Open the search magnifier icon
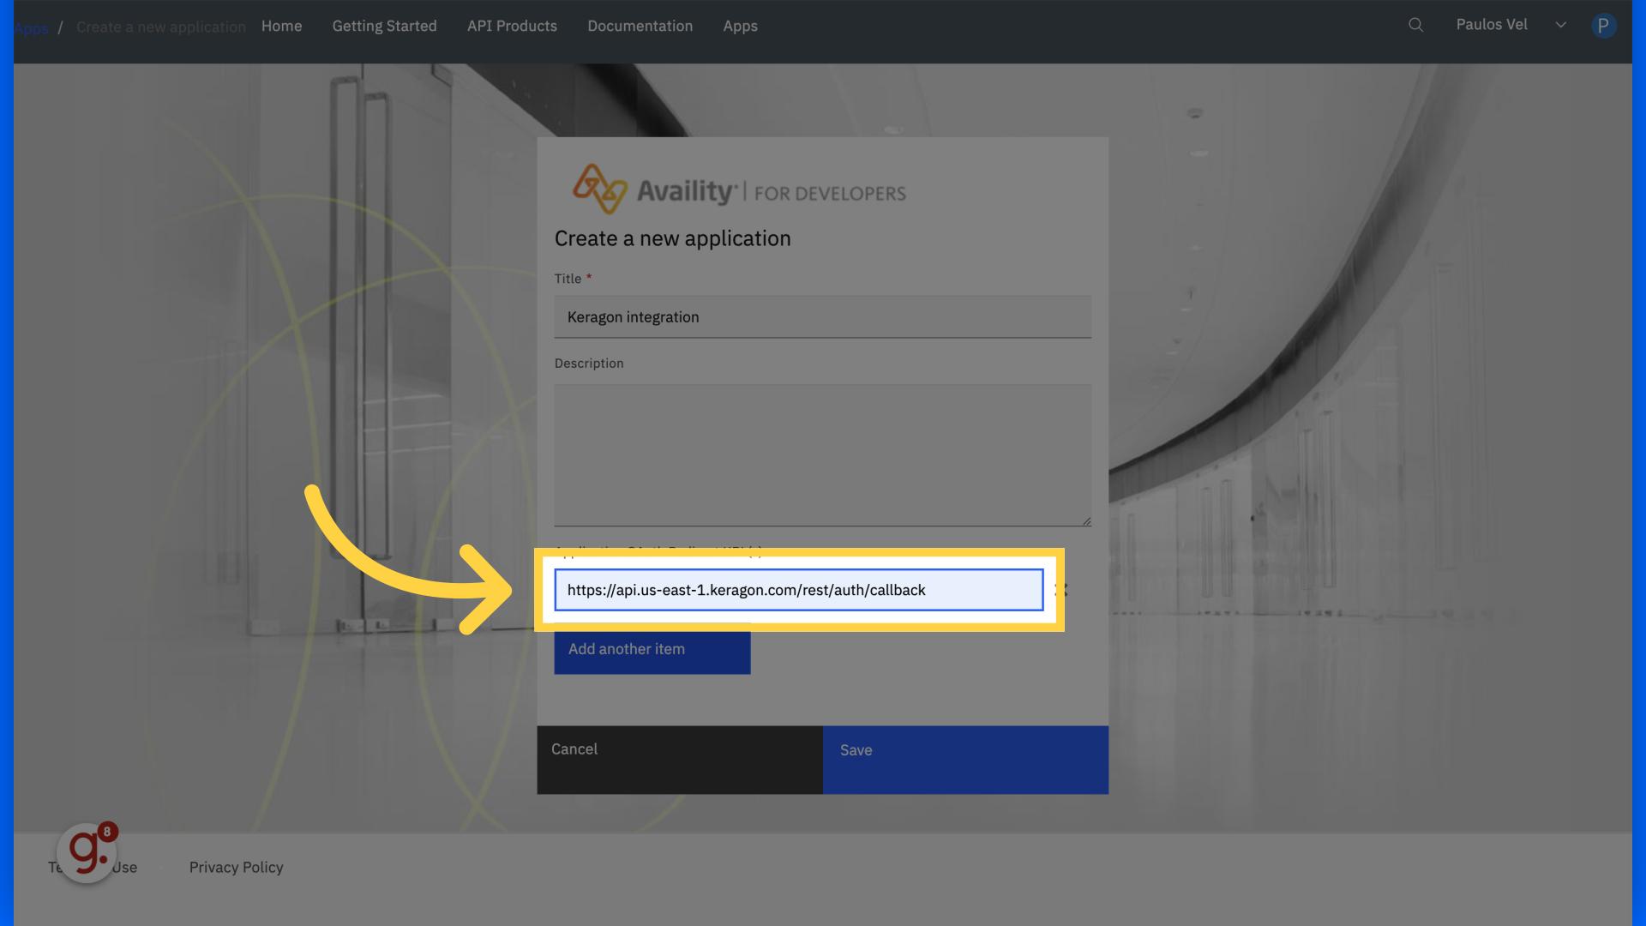This screenshot has width=1646, height=926. [x=1415, y=25]
